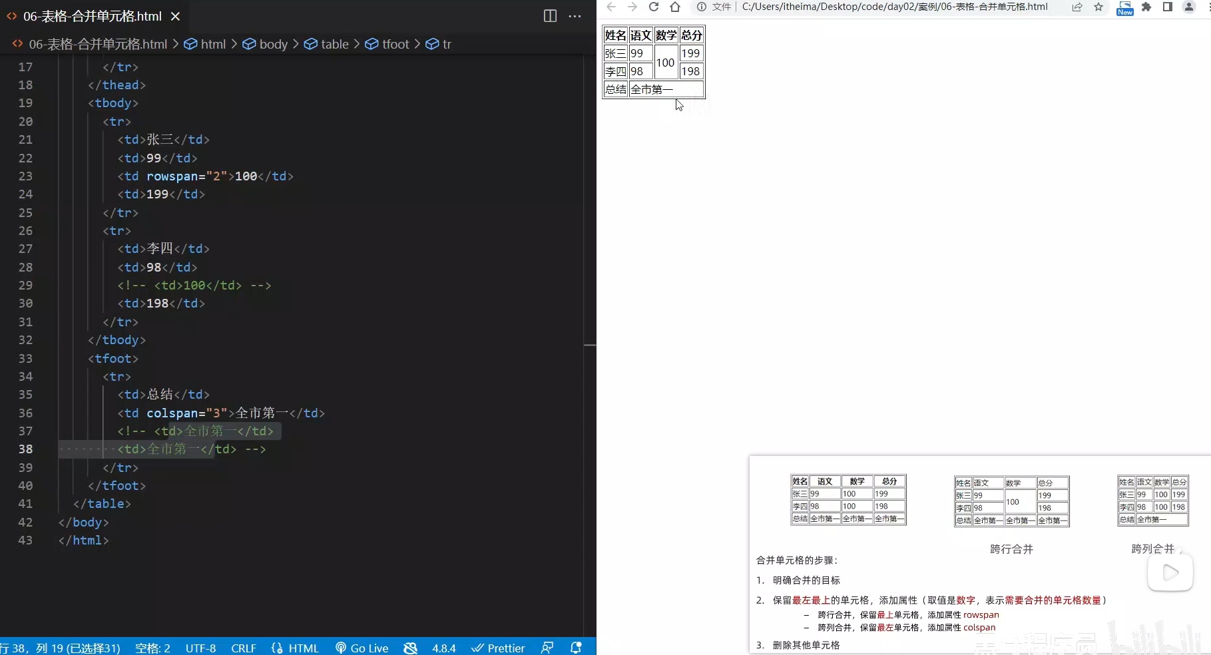The height and width of the screenshot is (655, 1211).
Task: Click the editor minimap scrollbar
Action: point(590,345)
